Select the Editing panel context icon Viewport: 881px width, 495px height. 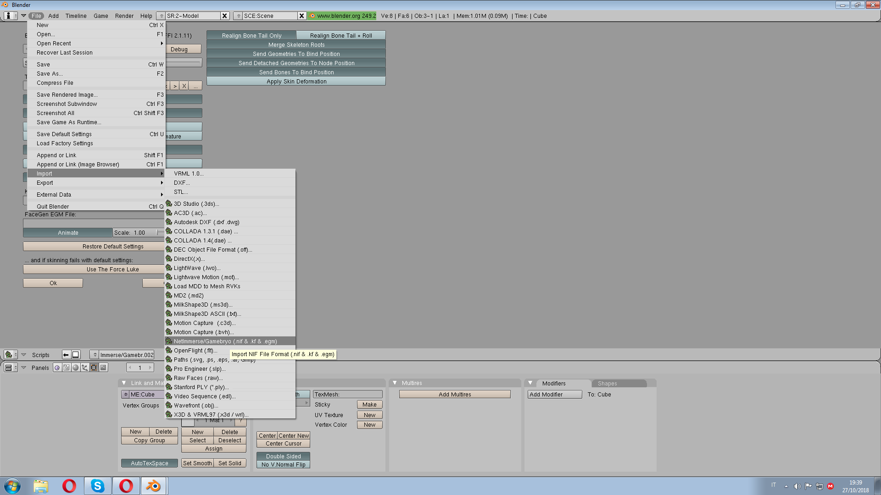94,368
